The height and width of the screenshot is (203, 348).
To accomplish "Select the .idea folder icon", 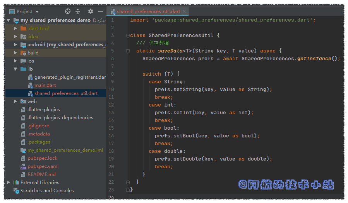I will pyautogui.click(x=23, y=37).
